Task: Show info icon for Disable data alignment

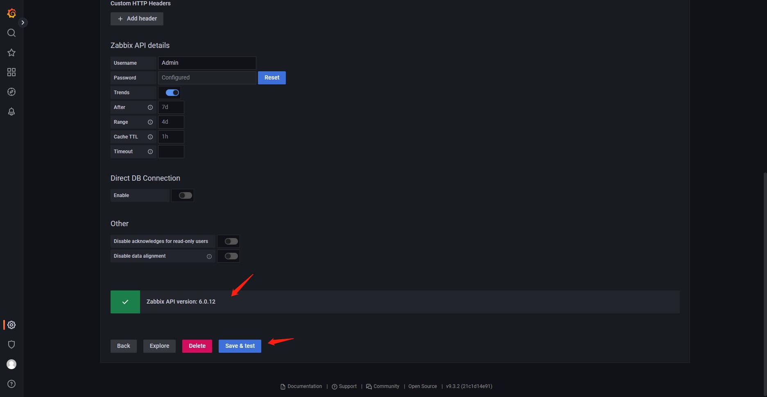Action: point(209,256)
